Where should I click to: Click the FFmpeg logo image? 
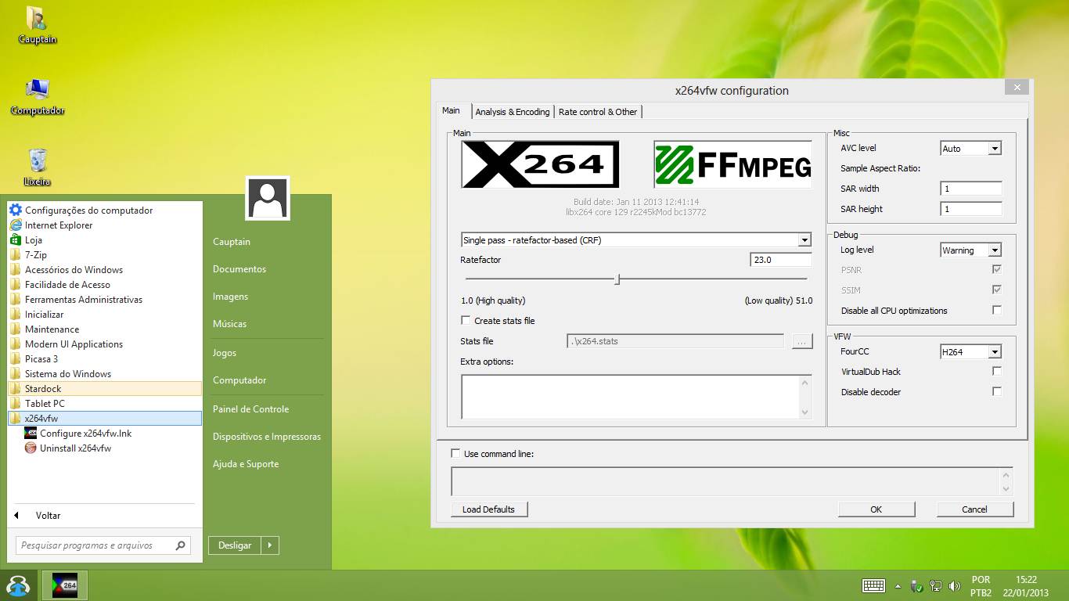pyautogui.click(x=732, y=164)
